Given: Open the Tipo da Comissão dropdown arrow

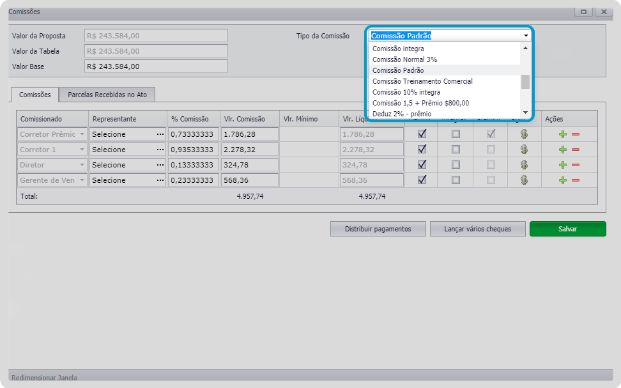Looking at the screenshot, I should (x=526, y=36).
